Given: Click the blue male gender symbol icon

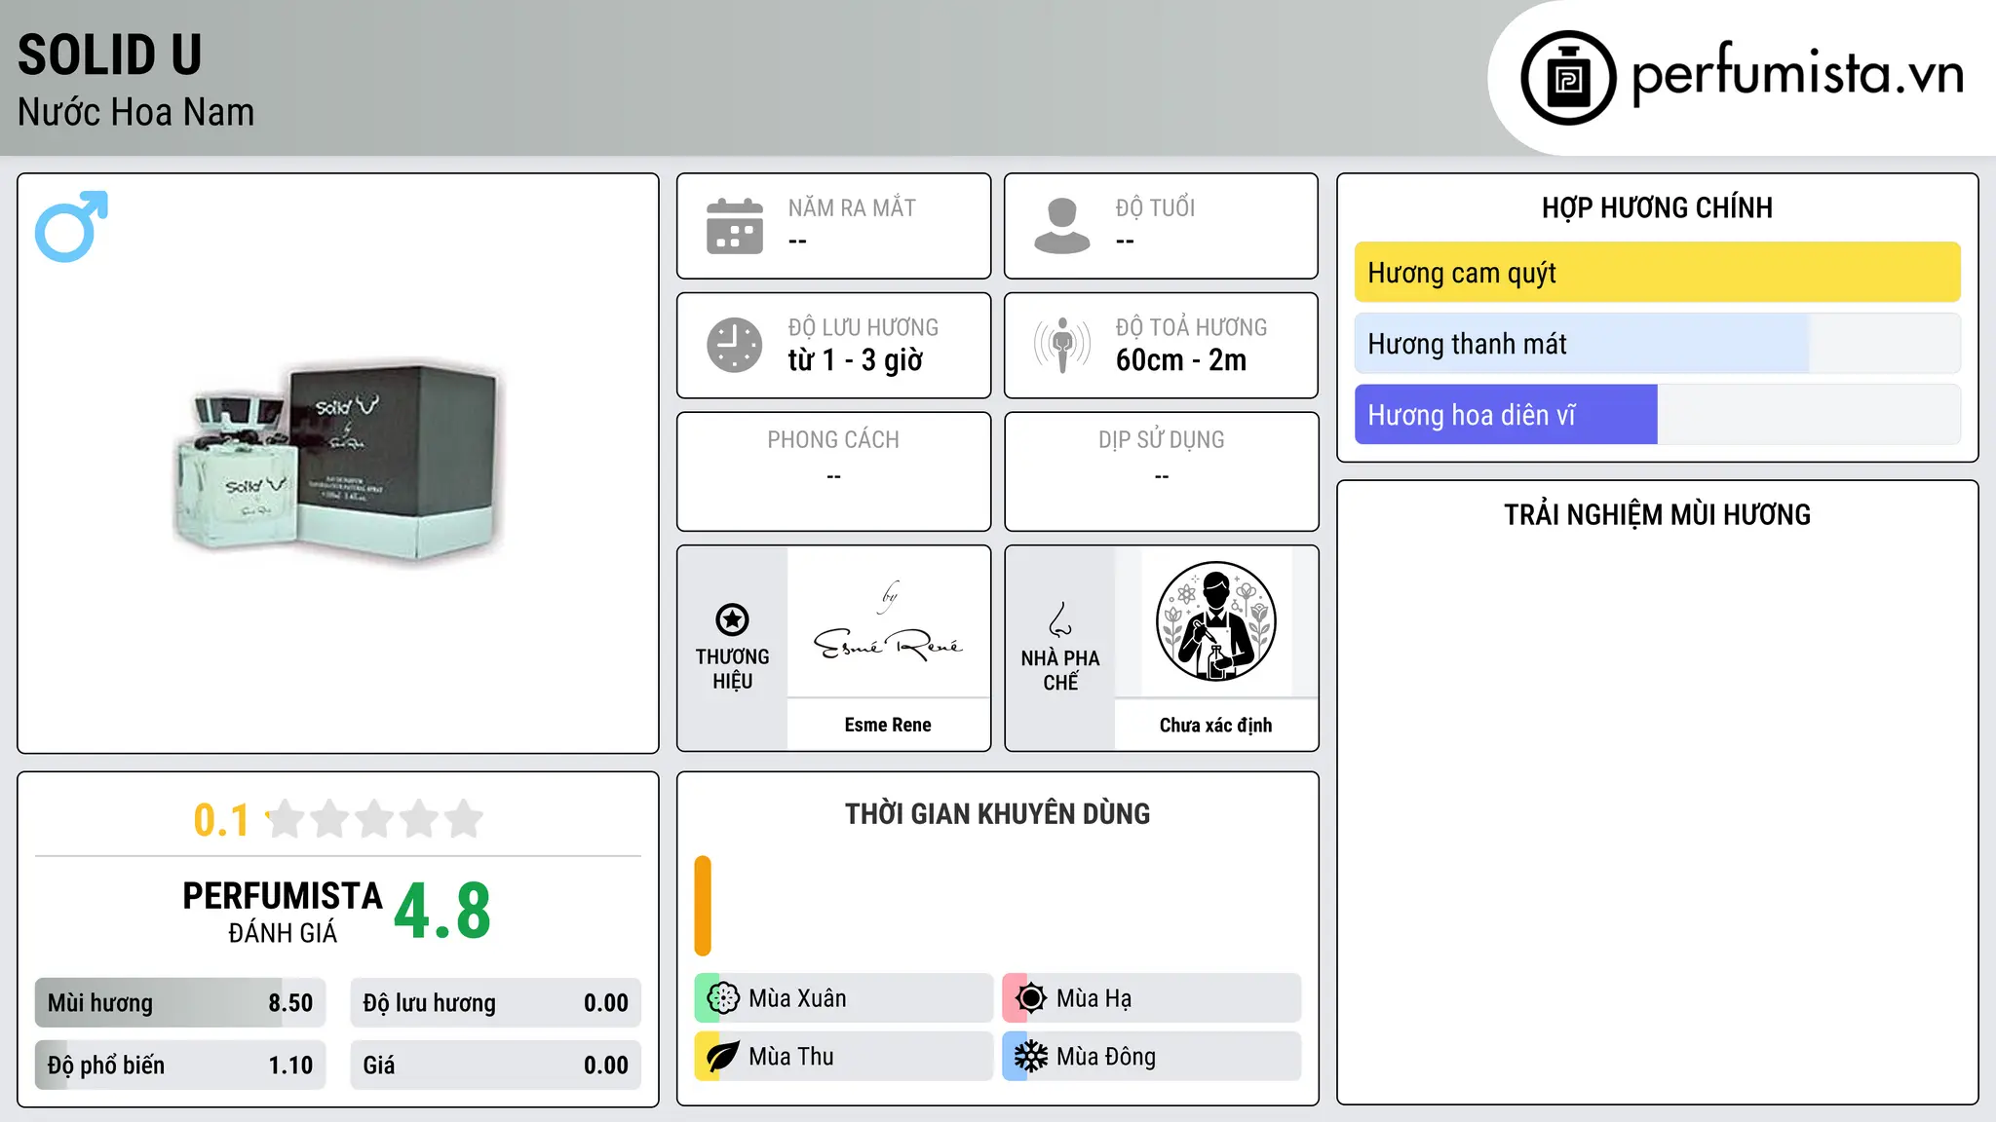Looking at the screenshot, I should click(71, 226).
